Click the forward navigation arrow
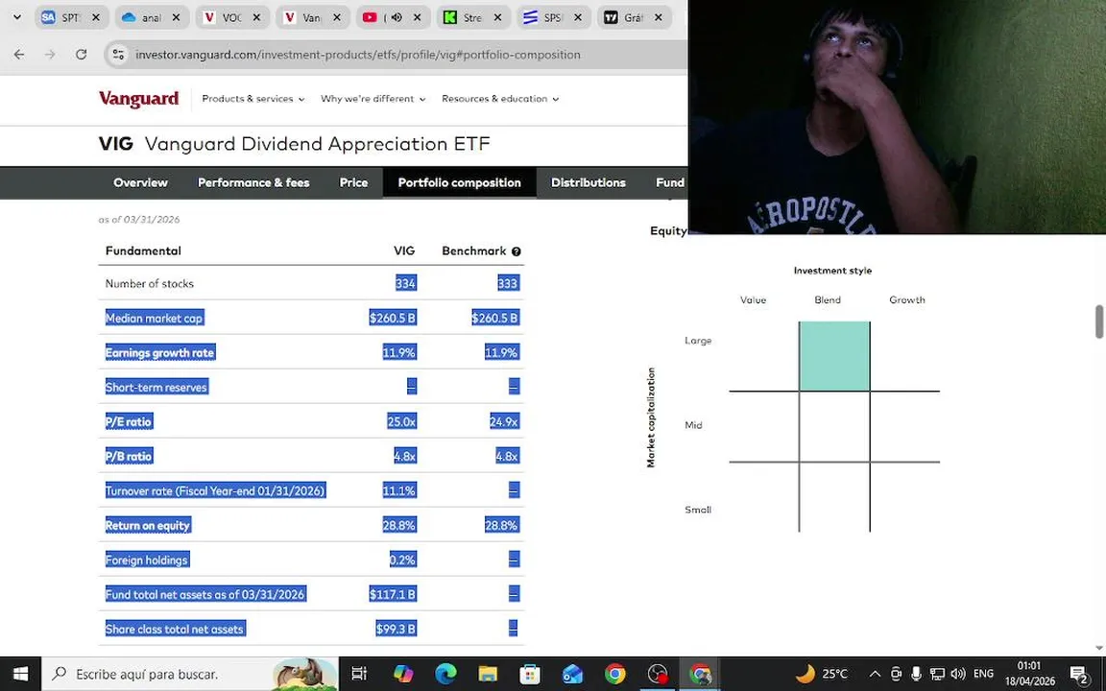This screenshot has width=1106, height=691. coord(50,55)
